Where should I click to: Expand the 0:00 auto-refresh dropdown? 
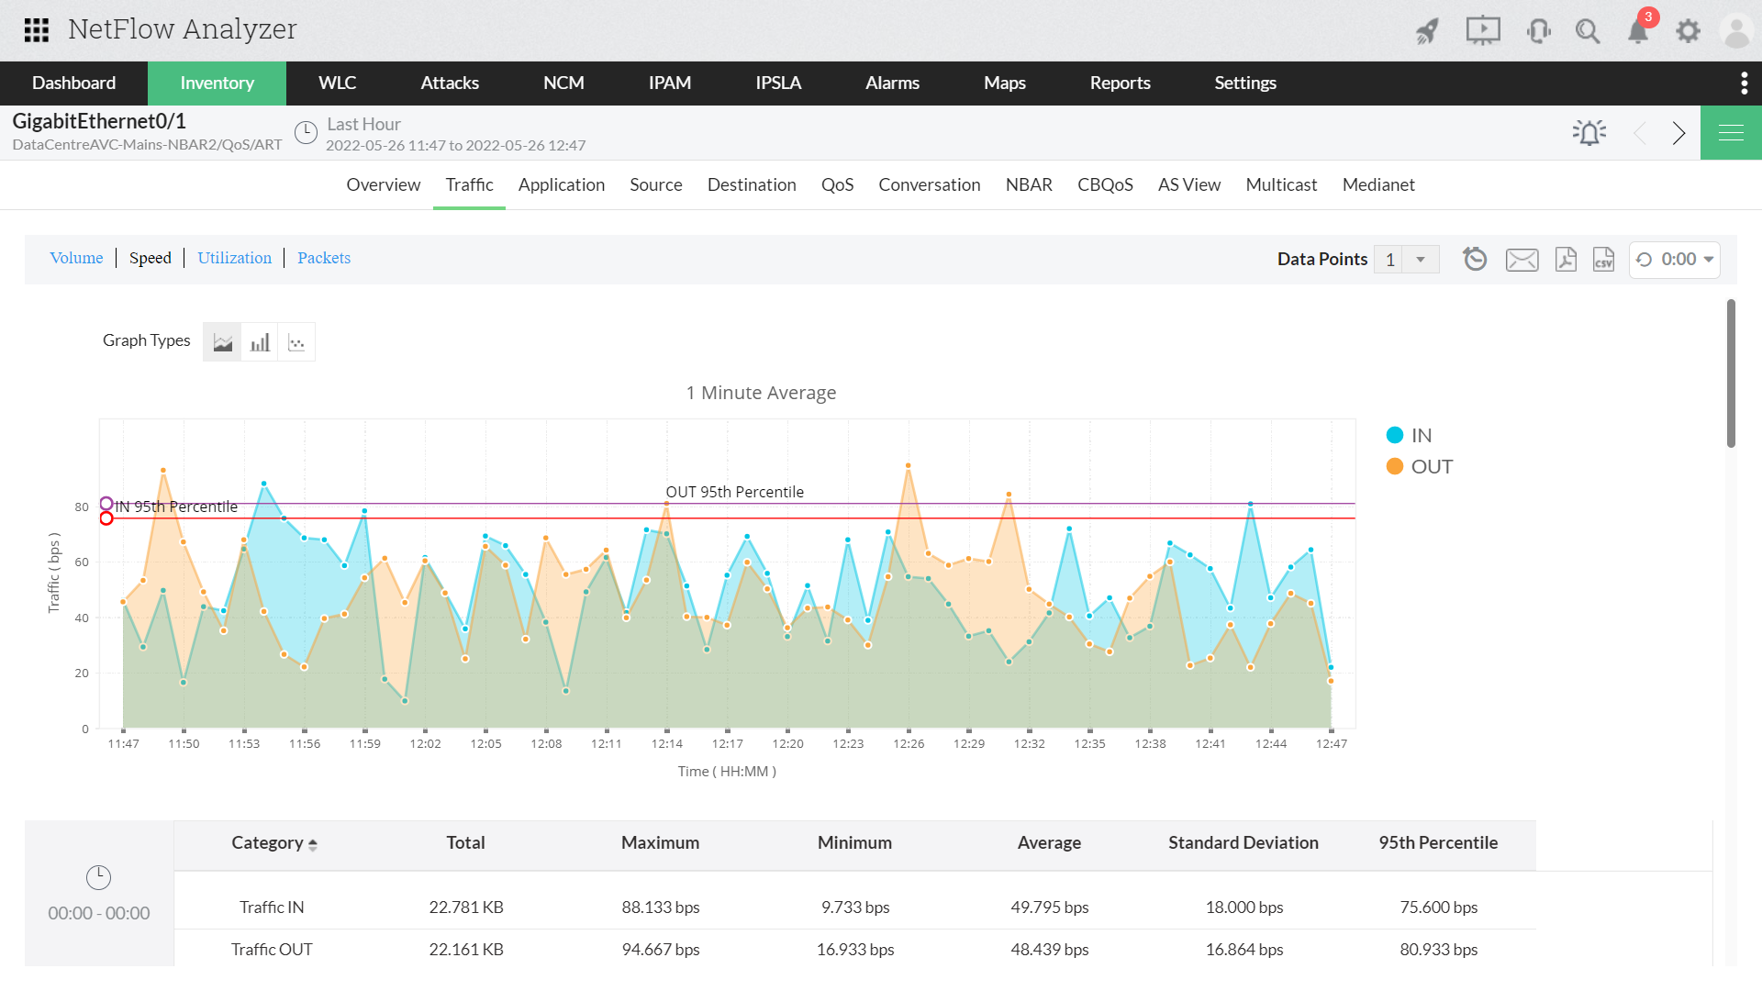(1675, 260)
